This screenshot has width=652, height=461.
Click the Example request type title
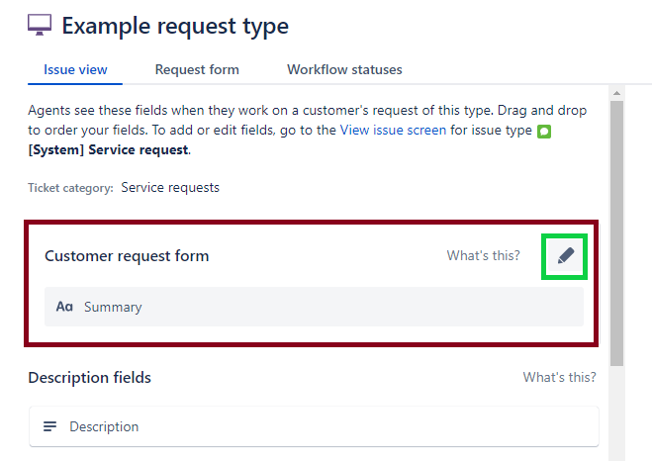click(175, 26)
